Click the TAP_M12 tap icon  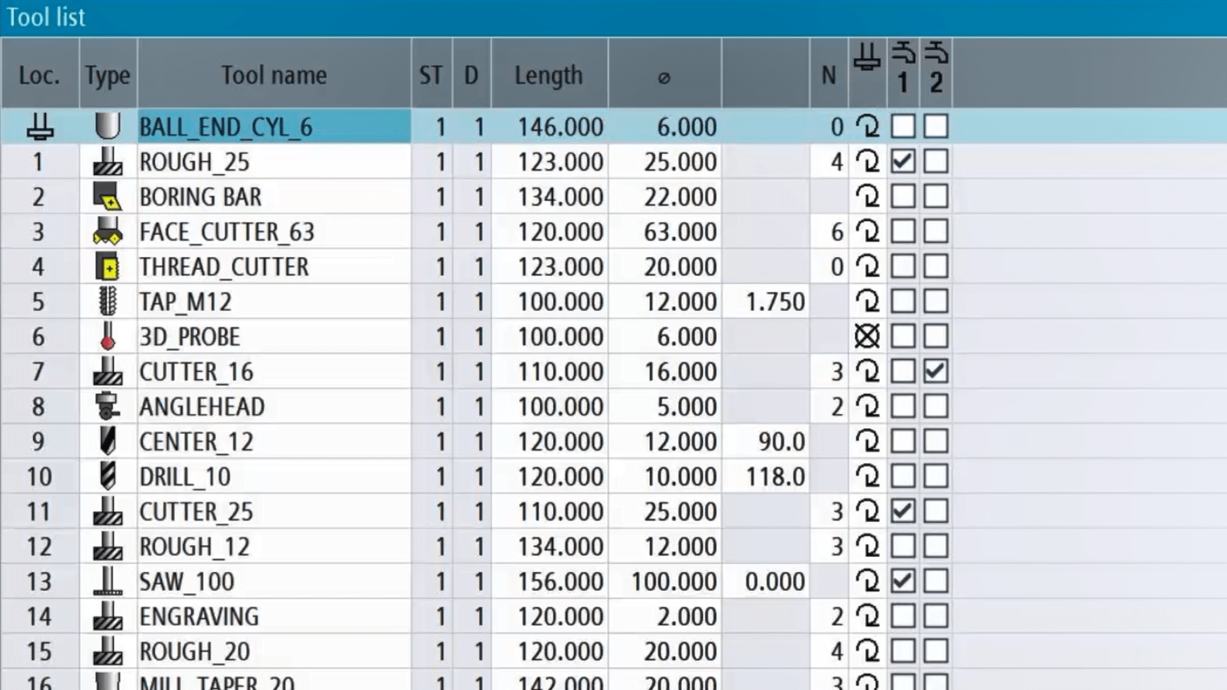[x=108, y=301]
